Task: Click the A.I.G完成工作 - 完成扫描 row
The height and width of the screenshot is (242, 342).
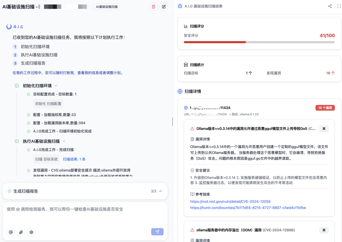Action: tap(54, 150)
